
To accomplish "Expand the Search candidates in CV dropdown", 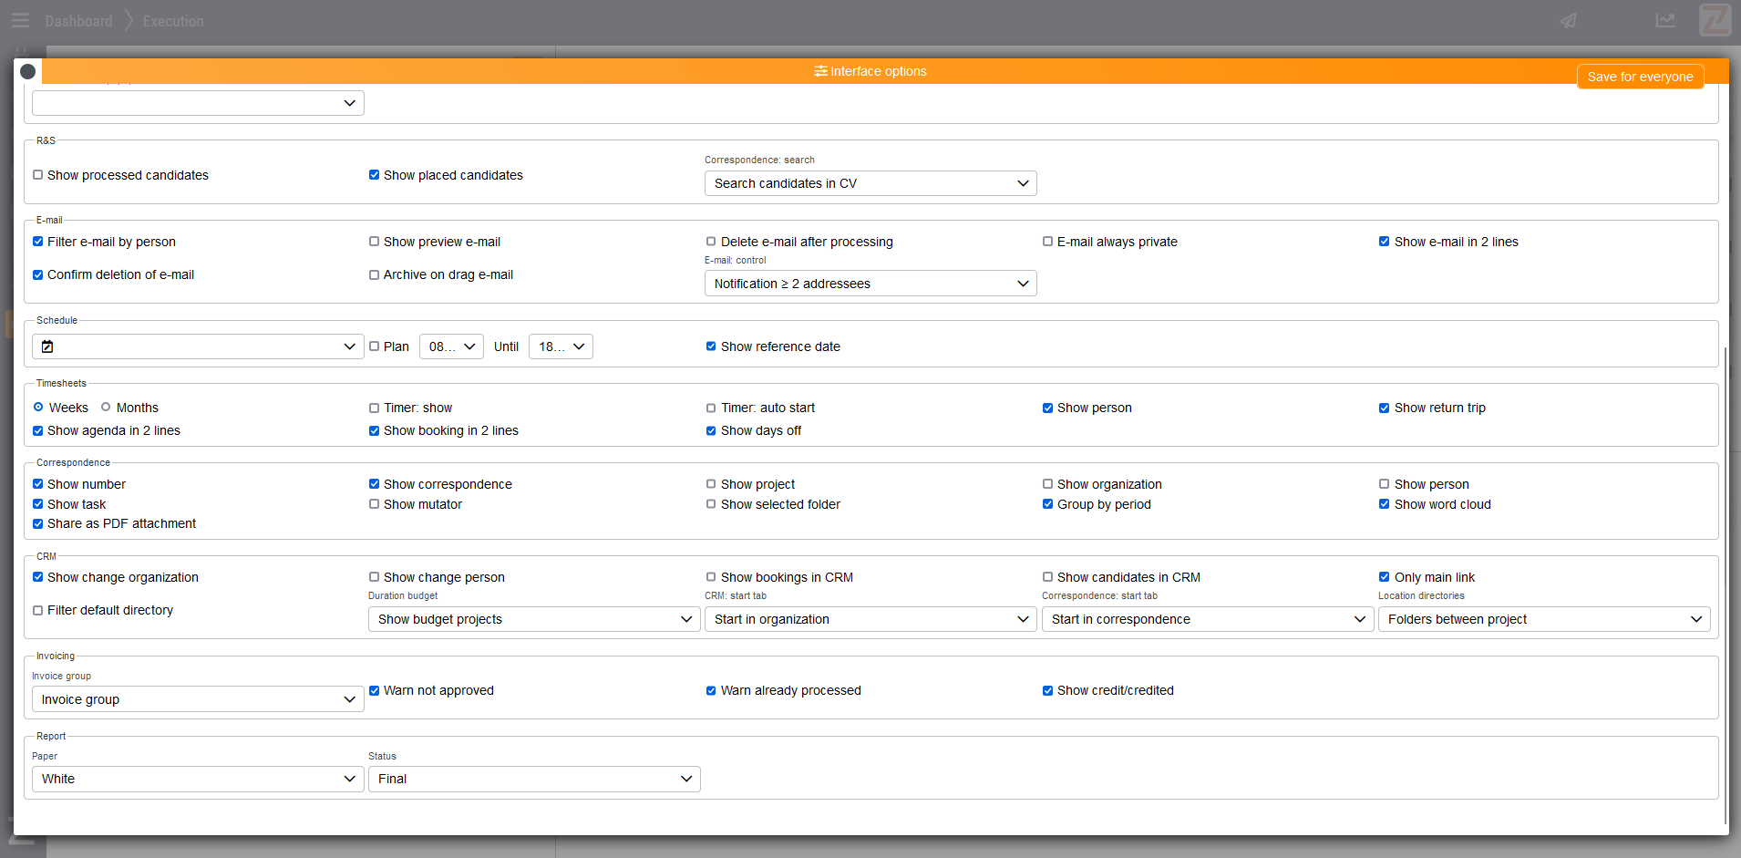I will 870,183.
